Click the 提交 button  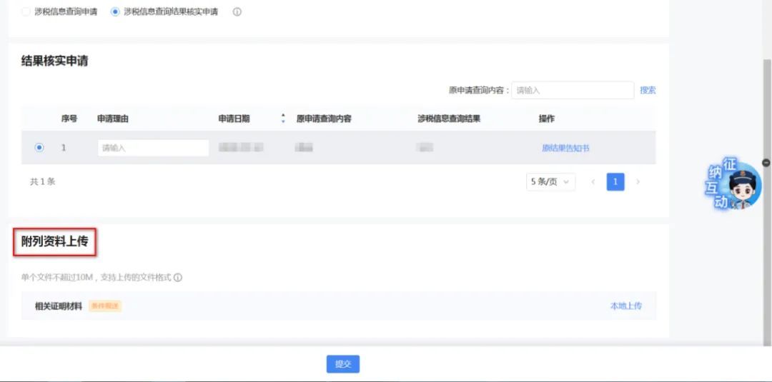point(343,364)
